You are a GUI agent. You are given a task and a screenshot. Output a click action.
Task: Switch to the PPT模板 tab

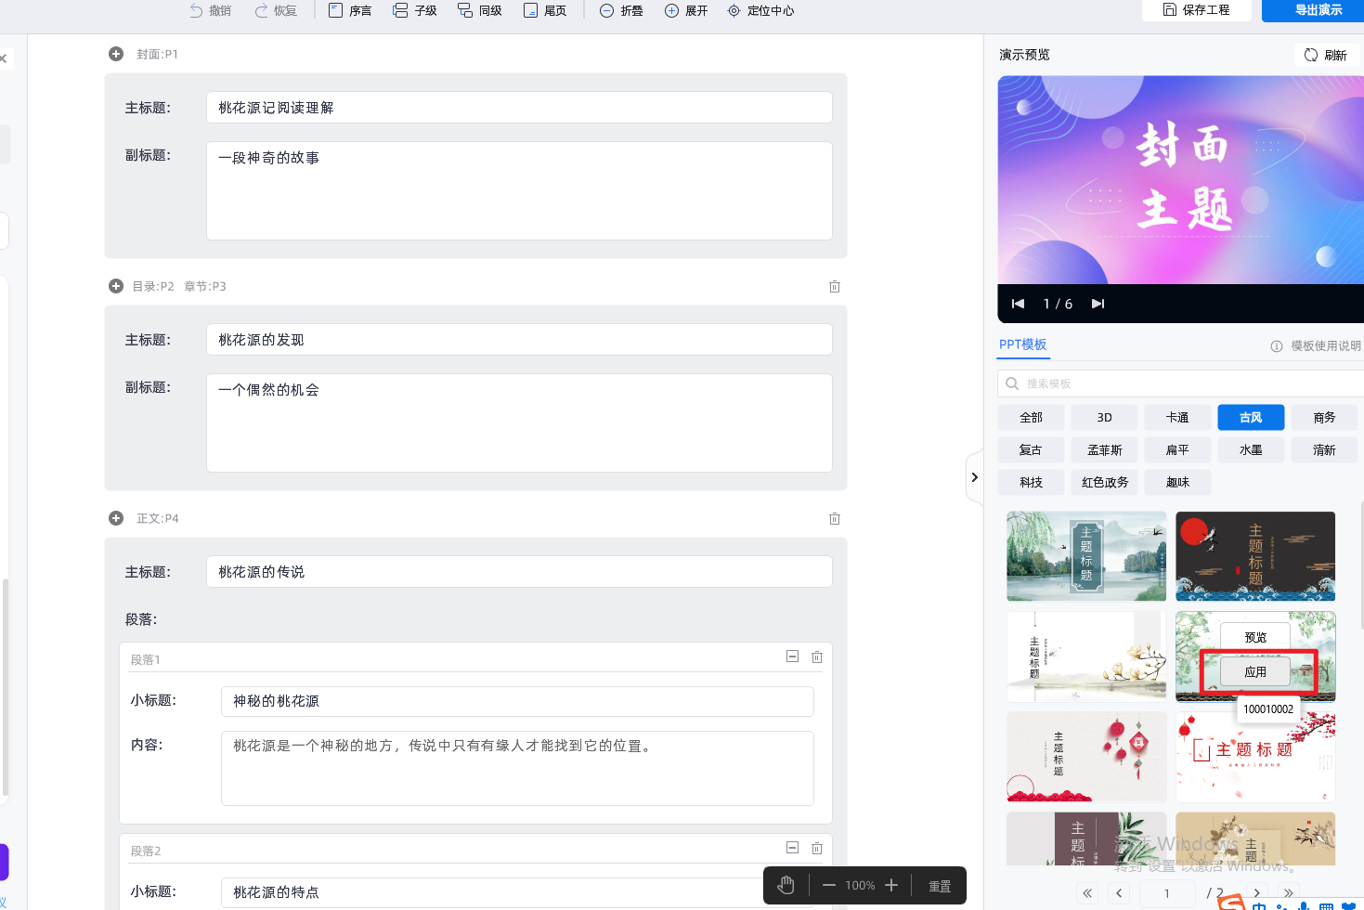pos(1023,344)
